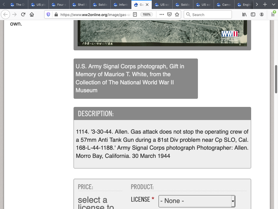Image resolution: width=278 pixels, height=209 pixels.
Task: Open the page actions three-dot menu
Action: 162,14
